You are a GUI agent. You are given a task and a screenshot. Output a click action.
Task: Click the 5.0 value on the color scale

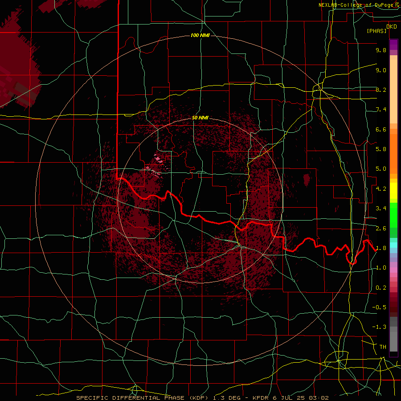[x=381, y=169]
